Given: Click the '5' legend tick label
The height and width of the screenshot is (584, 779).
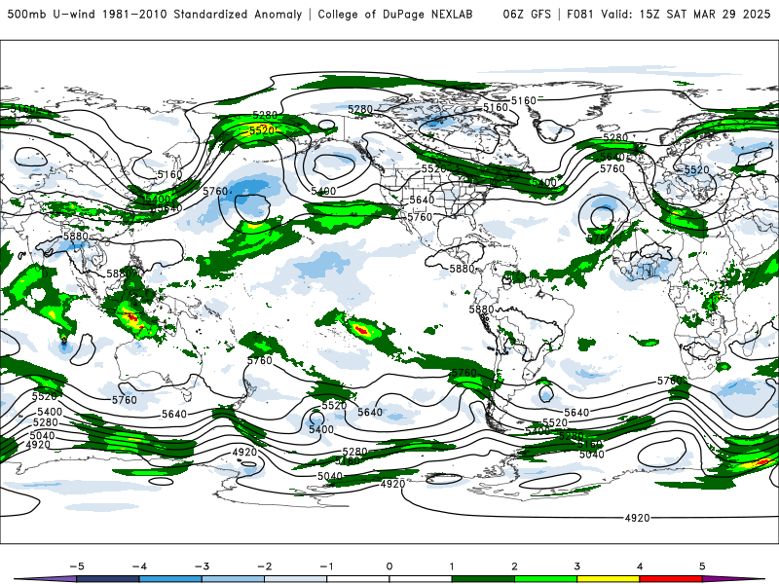Looking at the screenshot, I should pyautogui.click(x=702, y=566).
